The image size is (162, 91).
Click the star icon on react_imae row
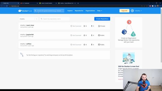84,26
